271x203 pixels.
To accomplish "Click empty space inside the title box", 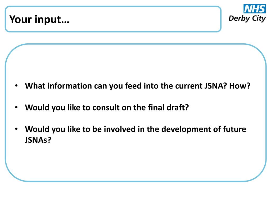I will click(145, 19).
